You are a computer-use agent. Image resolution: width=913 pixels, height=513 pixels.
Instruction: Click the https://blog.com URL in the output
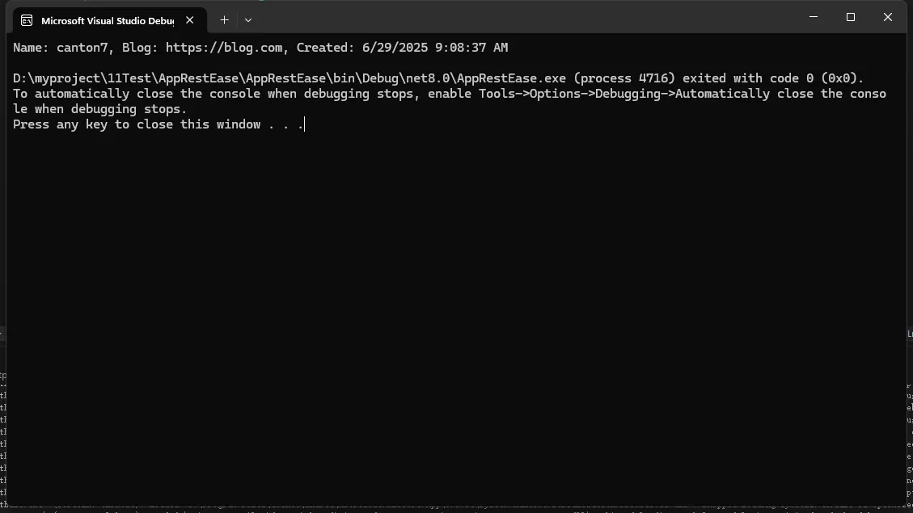point(224,48)
